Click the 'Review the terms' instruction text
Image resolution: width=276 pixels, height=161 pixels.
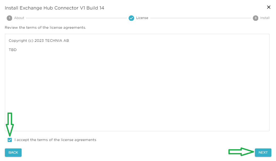tap(45, 27)
